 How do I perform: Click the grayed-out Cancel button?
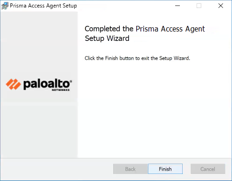208,169
